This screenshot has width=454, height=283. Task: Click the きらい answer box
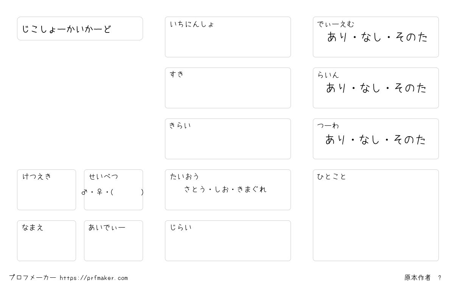click(x=228, y=139)
